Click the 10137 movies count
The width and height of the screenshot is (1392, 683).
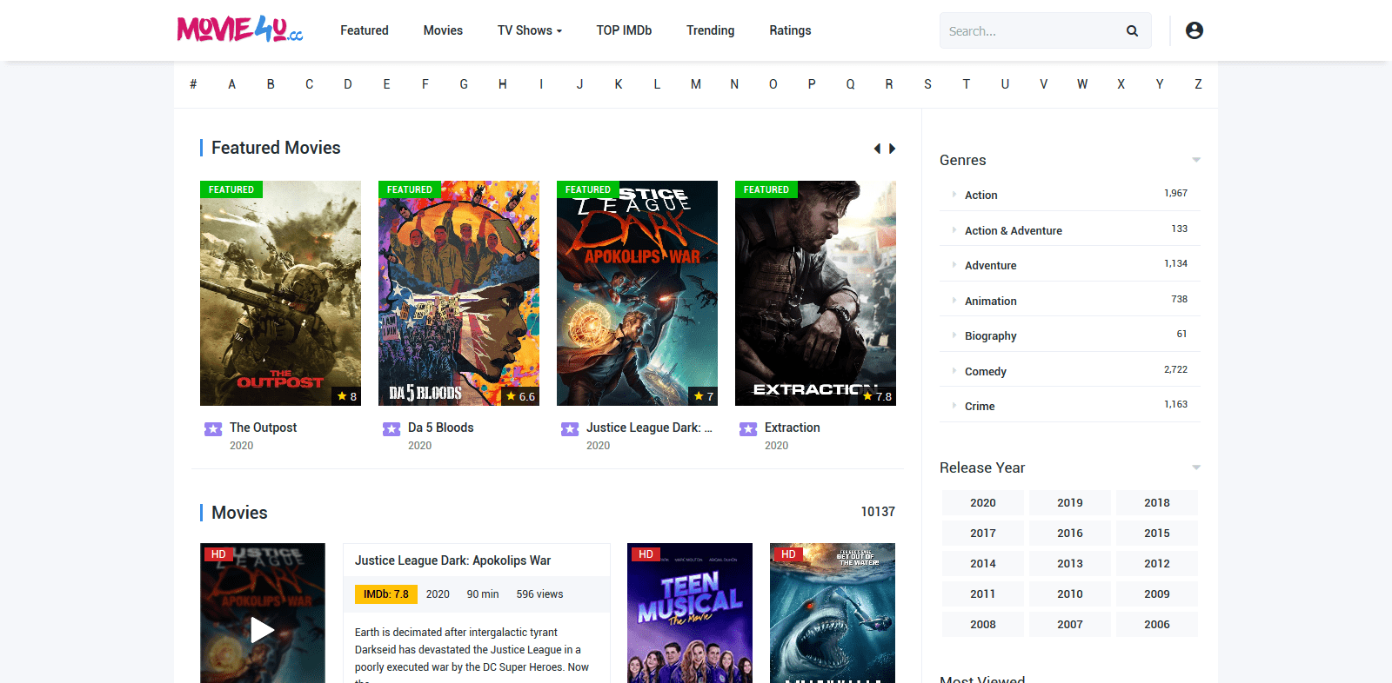point(878,512)
